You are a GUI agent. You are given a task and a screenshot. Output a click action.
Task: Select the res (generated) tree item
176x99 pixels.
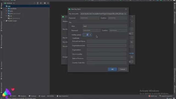point(14,18)
